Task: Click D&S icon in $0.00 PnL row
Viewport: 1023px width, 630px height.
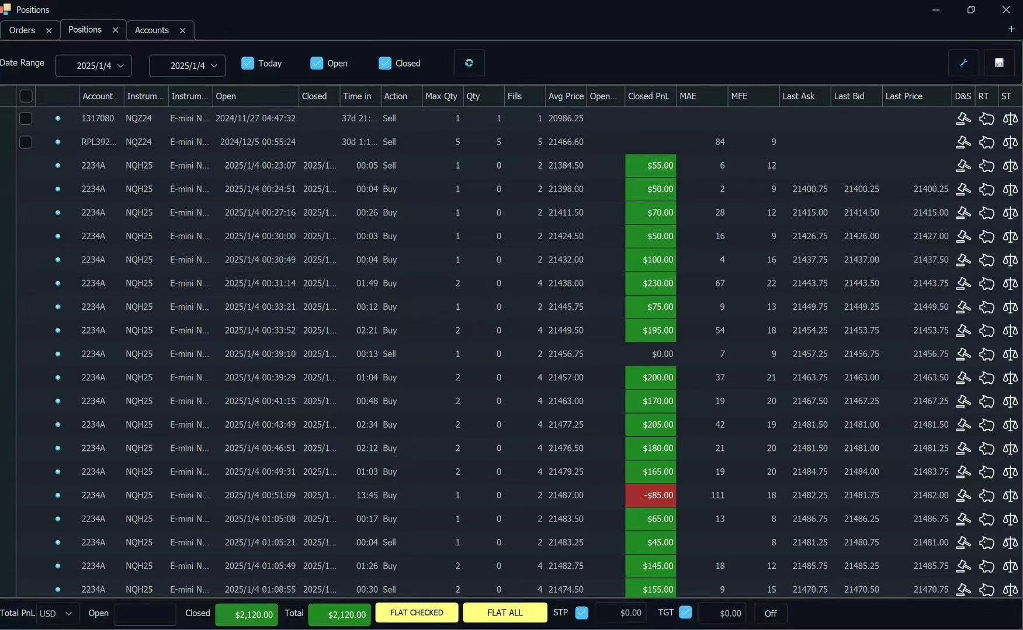Action: (963, 354)
